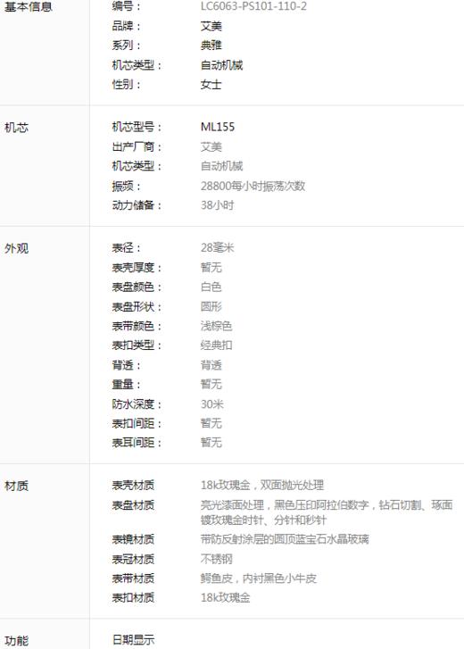Image resolution: width=464 pixels, height=649 pixels.
Task: Click the manufacturer value 艾美 under 出产厂商
Action: coord(211,147)
